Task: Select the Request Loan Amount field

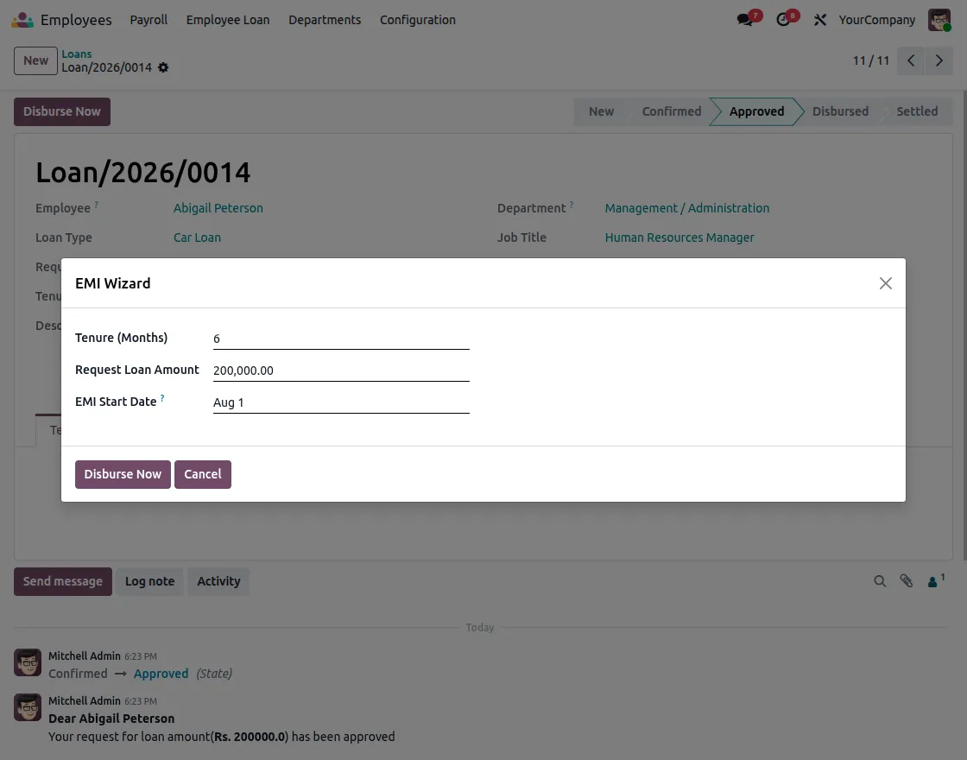Action: tap(341, 370)
